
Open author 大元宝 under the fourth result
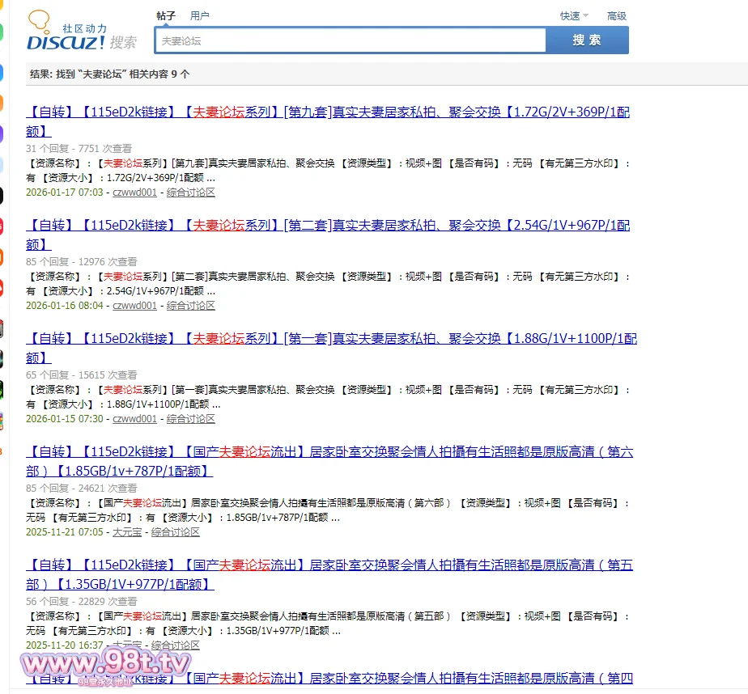[x=126, y=532]
